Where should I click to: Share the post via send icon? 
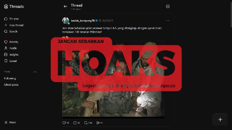click(98, 123)
